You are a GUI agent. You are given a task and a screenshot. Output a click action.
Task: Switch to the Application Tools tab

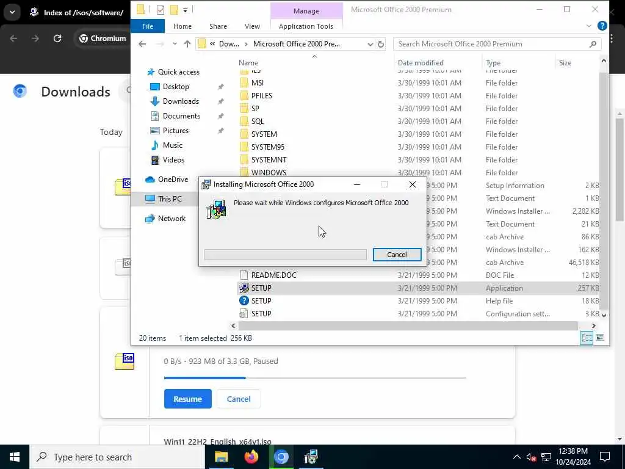point(306,26)
